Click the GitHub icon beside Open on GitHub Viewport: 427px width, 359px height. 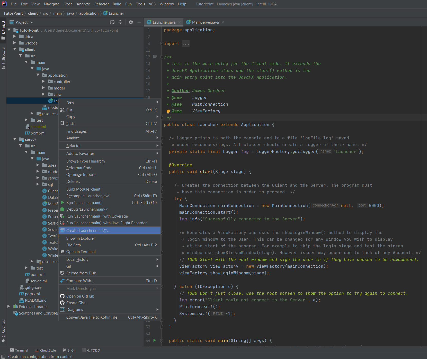click(62, 296)
